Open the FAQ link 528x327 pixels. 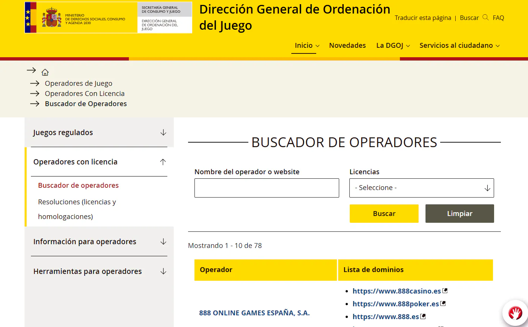point(498,18)
